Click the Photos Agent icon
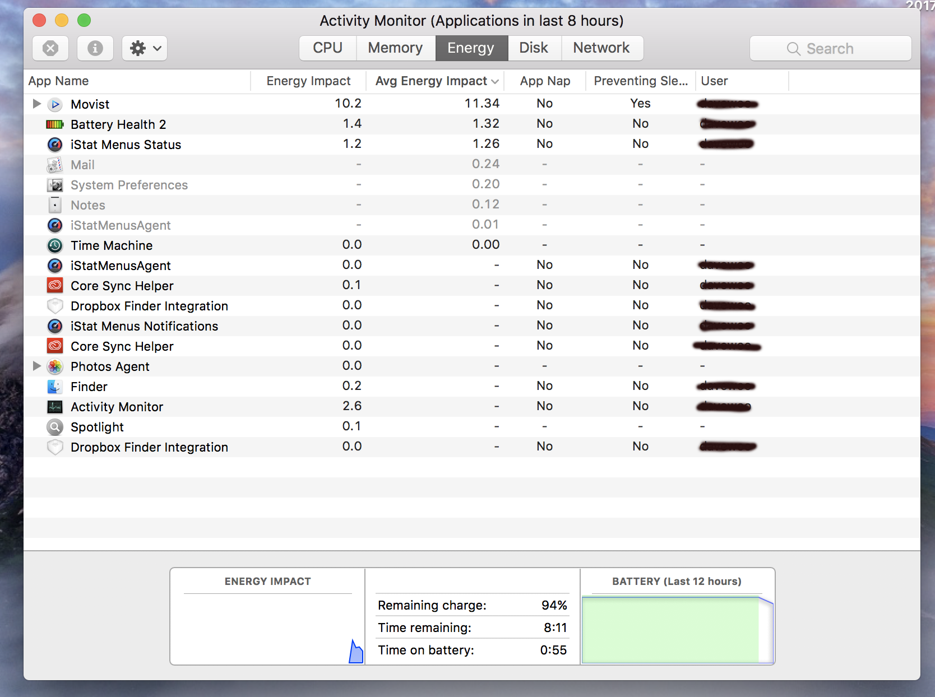935x697 pixels. [x=55, y=366]
